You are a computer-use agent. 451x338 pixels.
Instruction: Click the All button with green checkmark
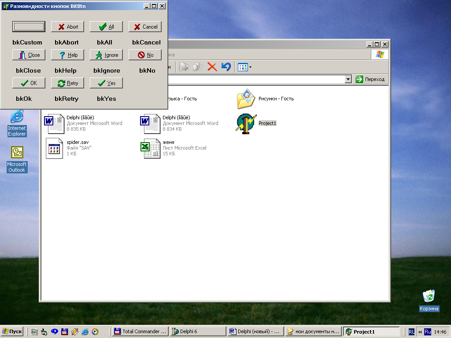[x=106, y=27]
